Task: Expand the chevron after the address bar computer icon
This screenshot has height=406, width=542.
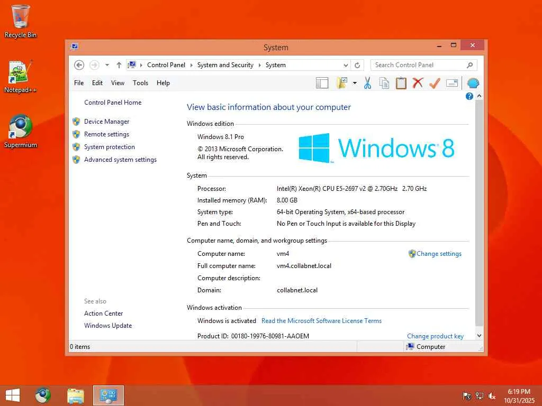Action: 141,65
